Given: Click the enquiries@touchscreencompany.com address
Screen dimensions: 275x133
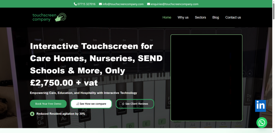Looking at the screenshot, I should (x=175, y=4).
